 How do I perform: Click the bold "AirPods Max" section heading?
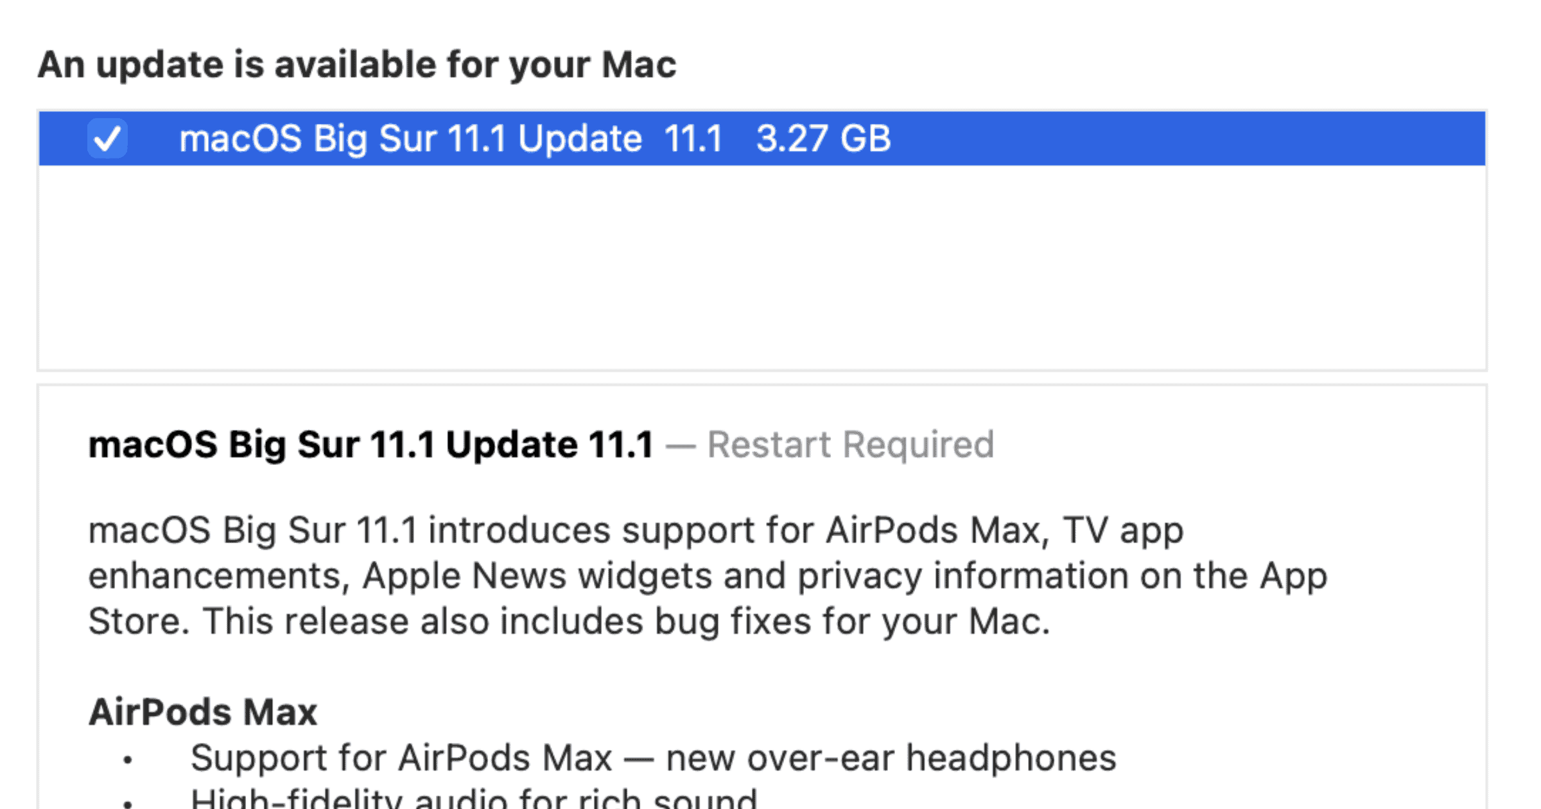203,712
